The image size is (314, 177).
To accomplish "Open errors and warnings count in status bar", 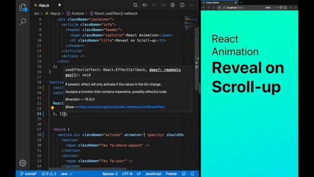I will [49, 174].
